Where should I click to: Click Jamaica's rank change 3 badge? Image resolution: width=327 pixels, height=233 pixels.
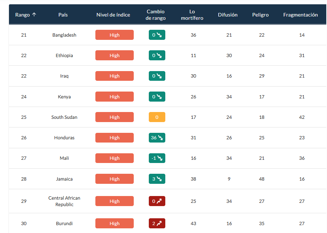click(157, 179)
